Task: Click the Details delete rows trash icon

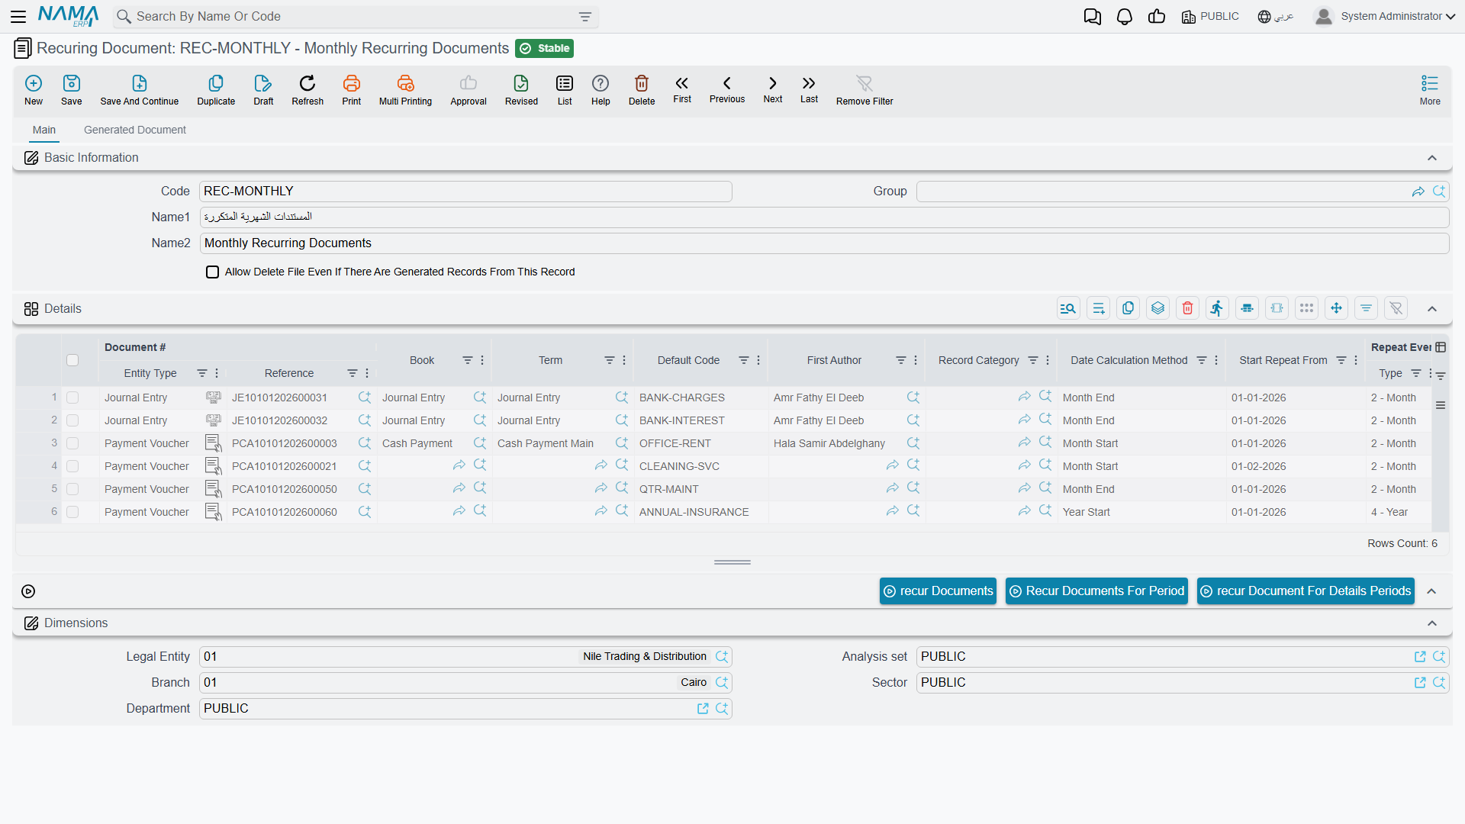Action: click(x=1187, y=308)
